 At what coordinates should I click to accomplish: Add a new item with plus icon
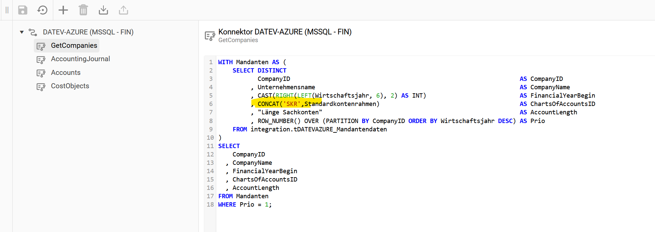pos(63,10)
